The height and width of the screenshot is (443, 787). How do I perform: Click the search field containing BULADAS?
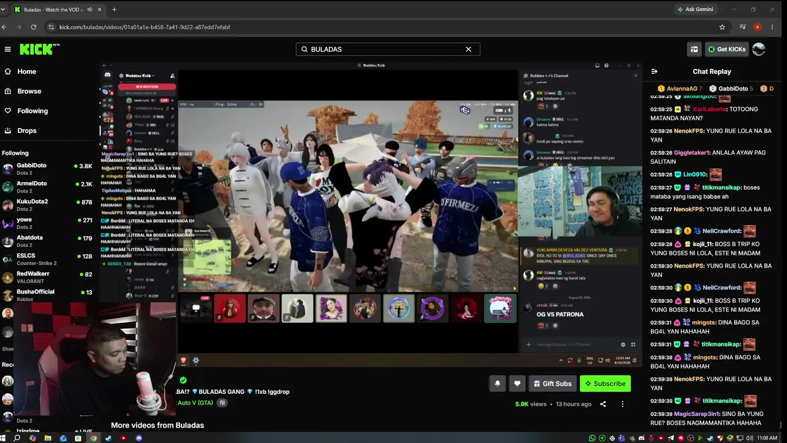point(387,49)
